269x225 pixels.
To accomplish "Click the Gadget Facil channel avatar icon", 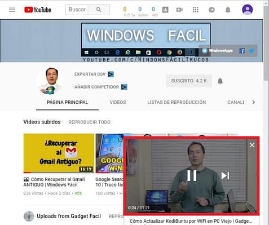I will coord(29,216).
